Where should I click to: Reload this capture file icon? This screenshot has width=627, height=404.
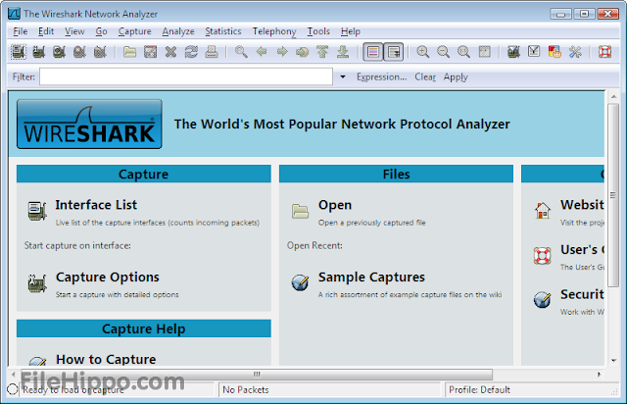click(x=191, y=52)
